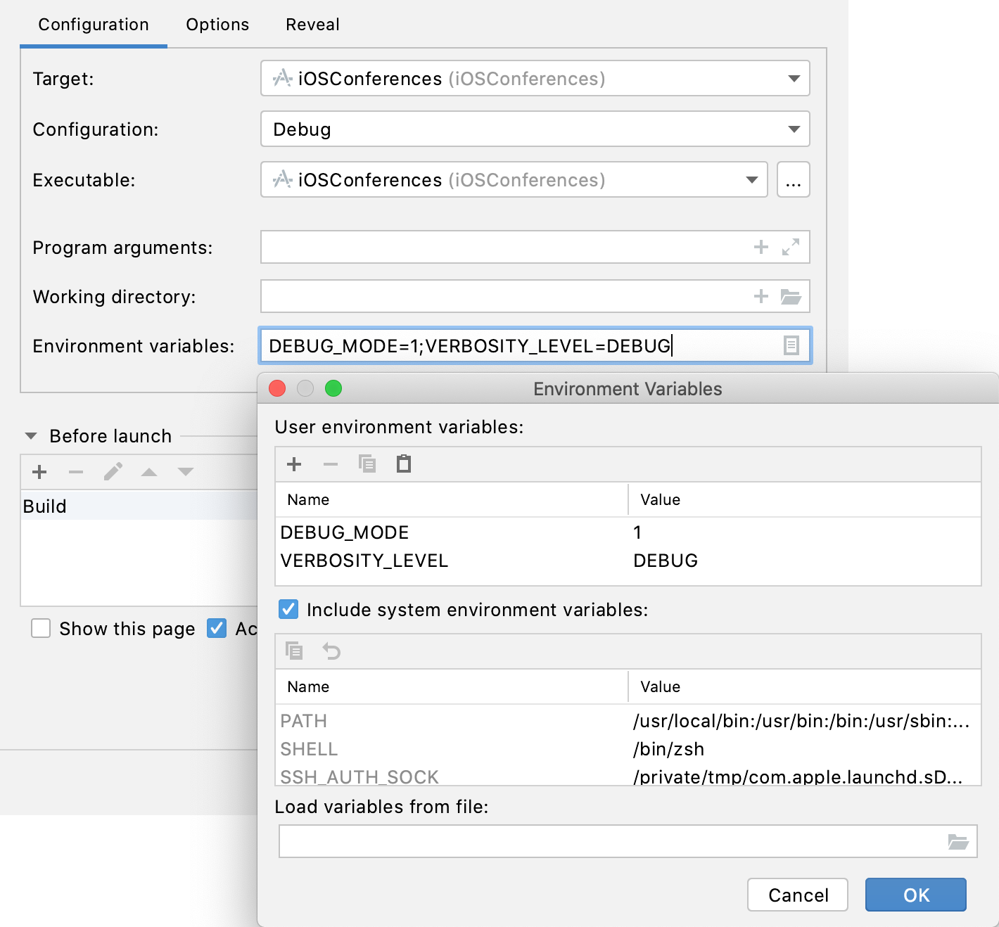
Task: Insert macro in Program arguments field
Action: (761, 247)
